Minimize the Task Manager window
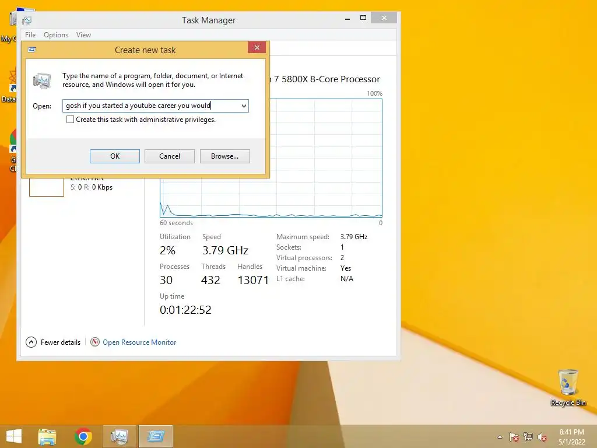Viewport: 597px width, 448px height. click(347, 18)
